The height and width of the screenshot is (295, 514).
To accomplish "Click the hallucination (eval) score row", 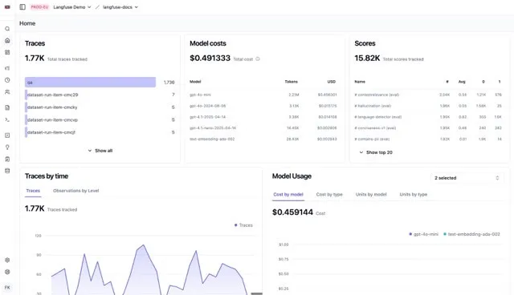I will click(428, 106).
